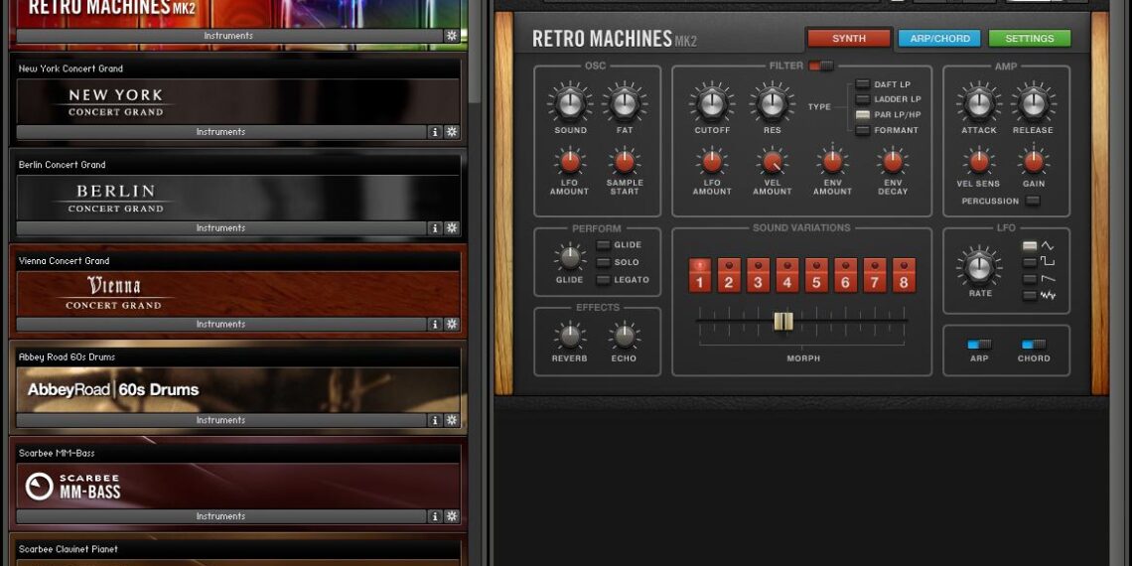The height and width of the screenshot is (566, 1132).
Task: Click the amp ATTACK knob
Action: pos(979,103)
